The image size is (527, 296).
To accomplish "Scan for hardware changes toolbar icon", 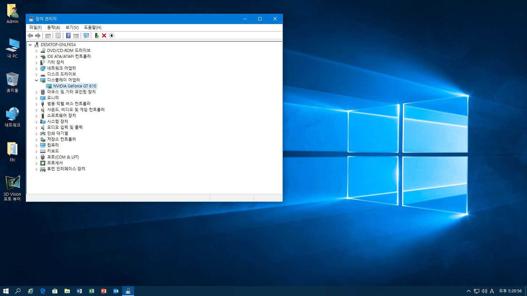I will click(86, 36).
